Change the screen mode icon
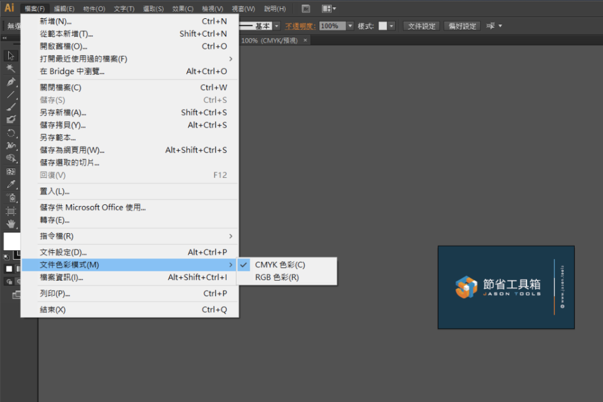Image resolution: width=603 pixels, height=402 pixels. click(16, 295)
